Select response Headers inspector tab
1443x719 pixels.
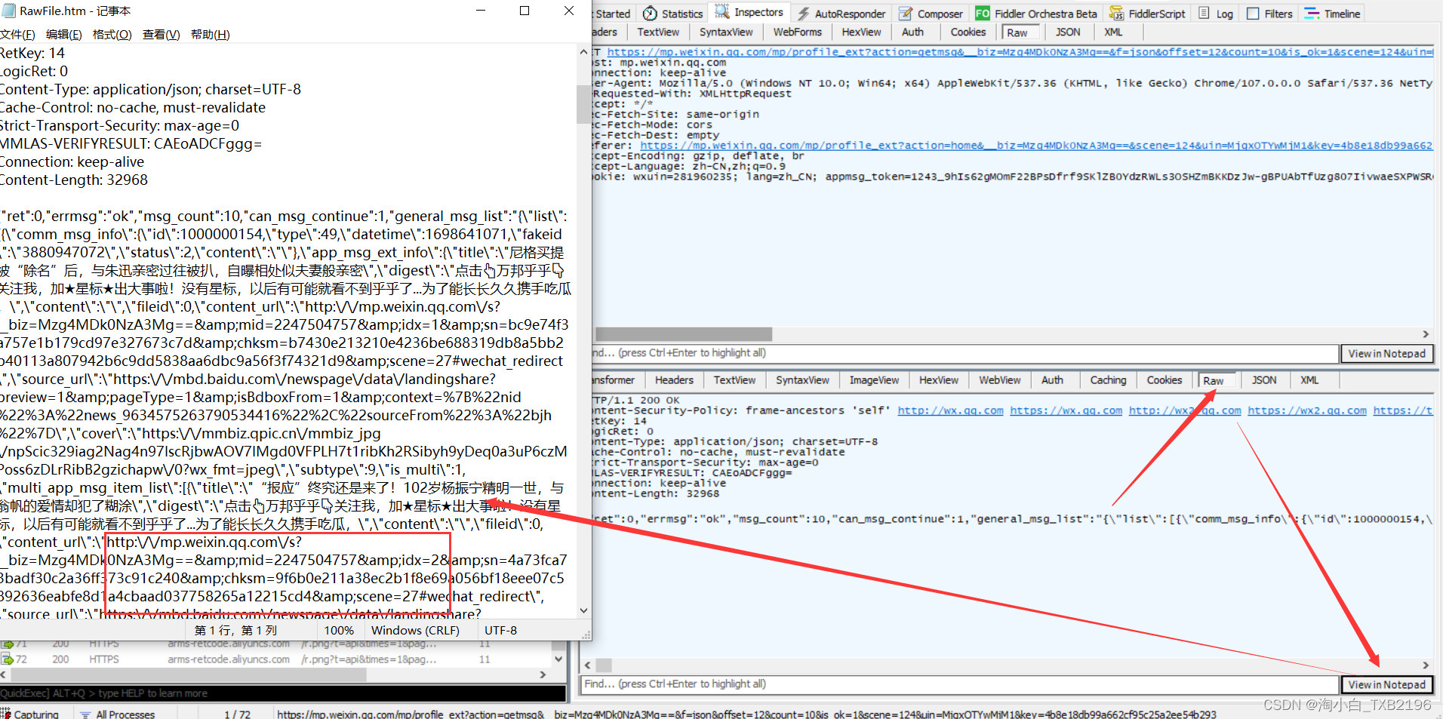pyautogui.click(x=674, y=380)
